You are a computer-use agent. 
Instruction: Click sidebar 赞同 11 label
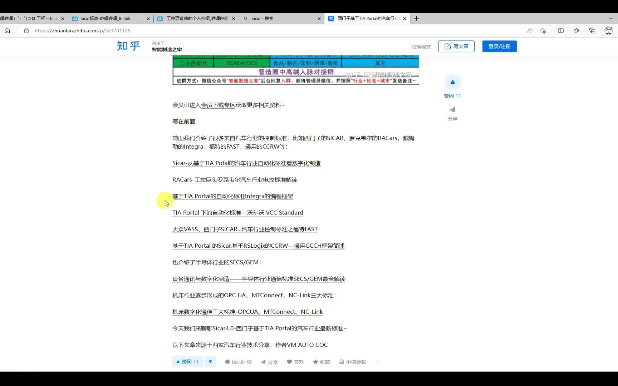452,96
